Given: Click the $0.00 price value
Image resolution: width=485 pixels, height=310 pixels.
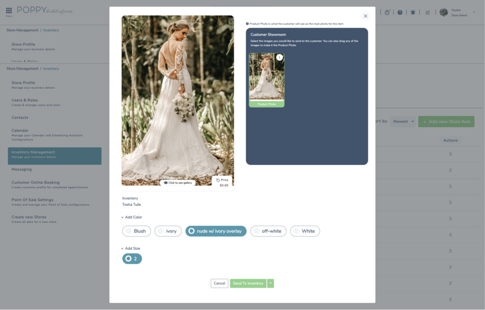Looking at the screenshot, I should coord(224,185).
